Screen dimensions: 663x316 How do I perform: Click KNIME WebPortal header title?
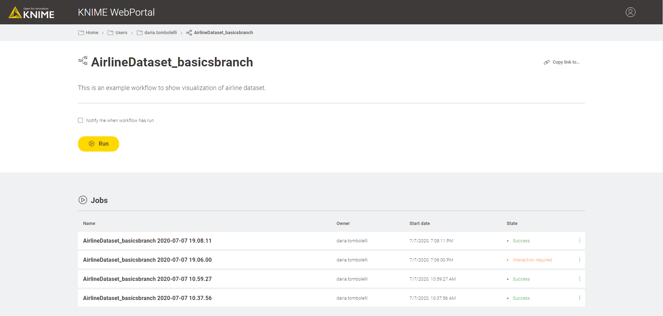(x=116, y=12)
